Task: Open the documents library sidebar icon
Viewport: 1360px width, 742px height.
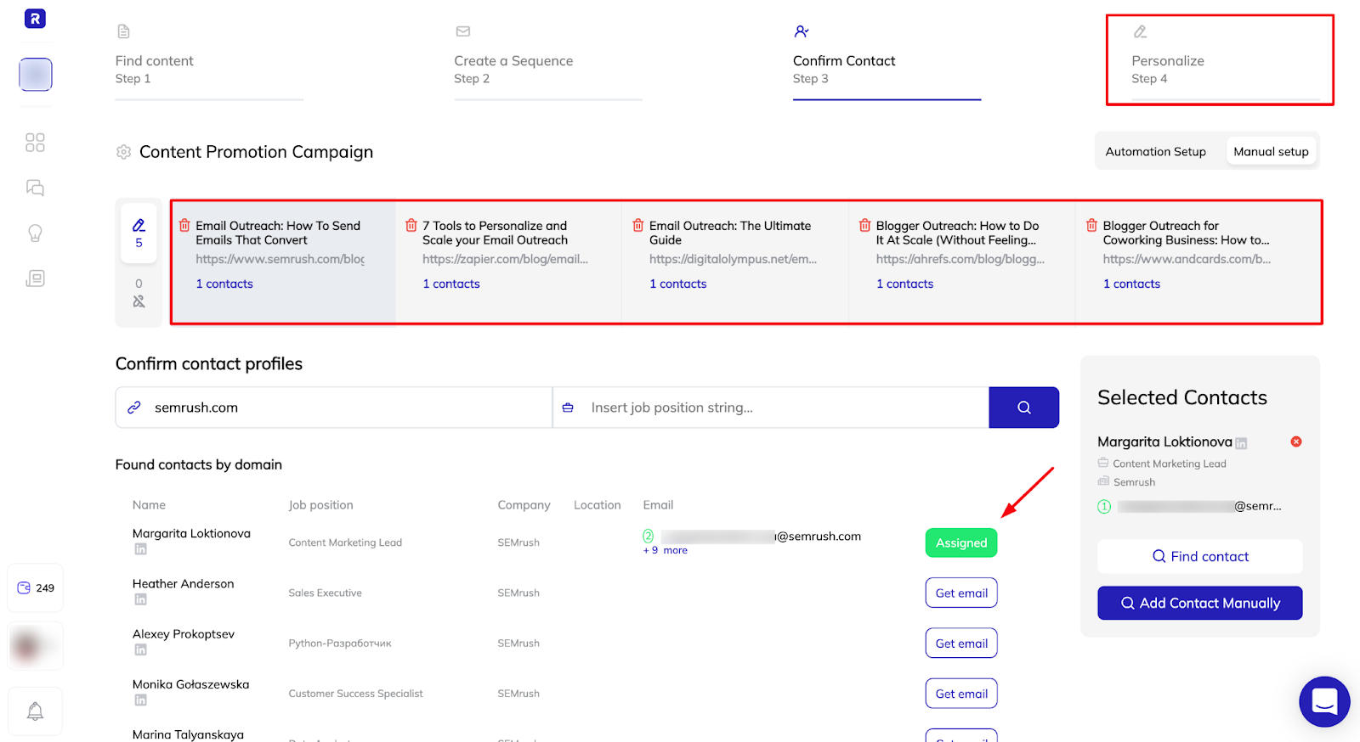Action: tap(35, 278)
